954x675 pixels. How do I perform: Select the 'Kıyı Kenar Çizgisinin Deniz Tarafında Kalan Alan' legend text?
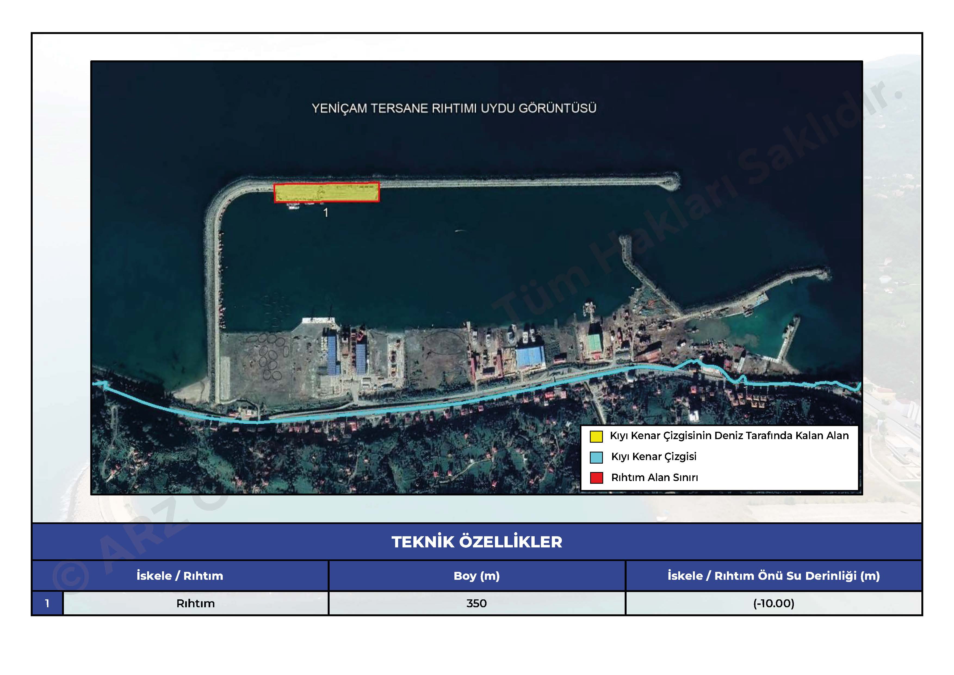pyautogui.click(x=729, y=436)
